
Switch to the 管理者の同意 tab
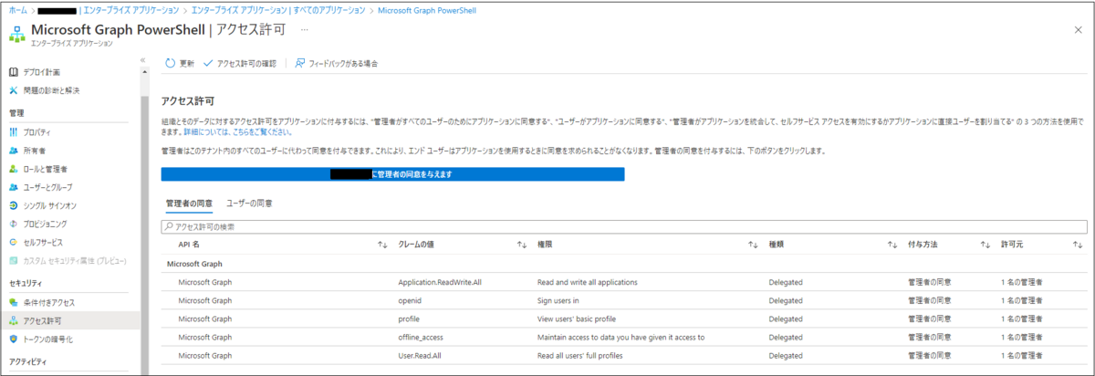pyautogui.click(x=188, y=202)
